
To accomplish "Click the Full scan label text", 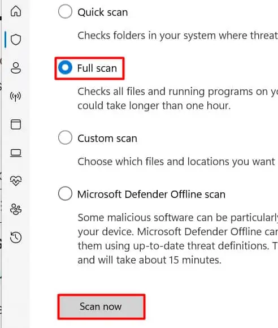I will click(97, 68).
